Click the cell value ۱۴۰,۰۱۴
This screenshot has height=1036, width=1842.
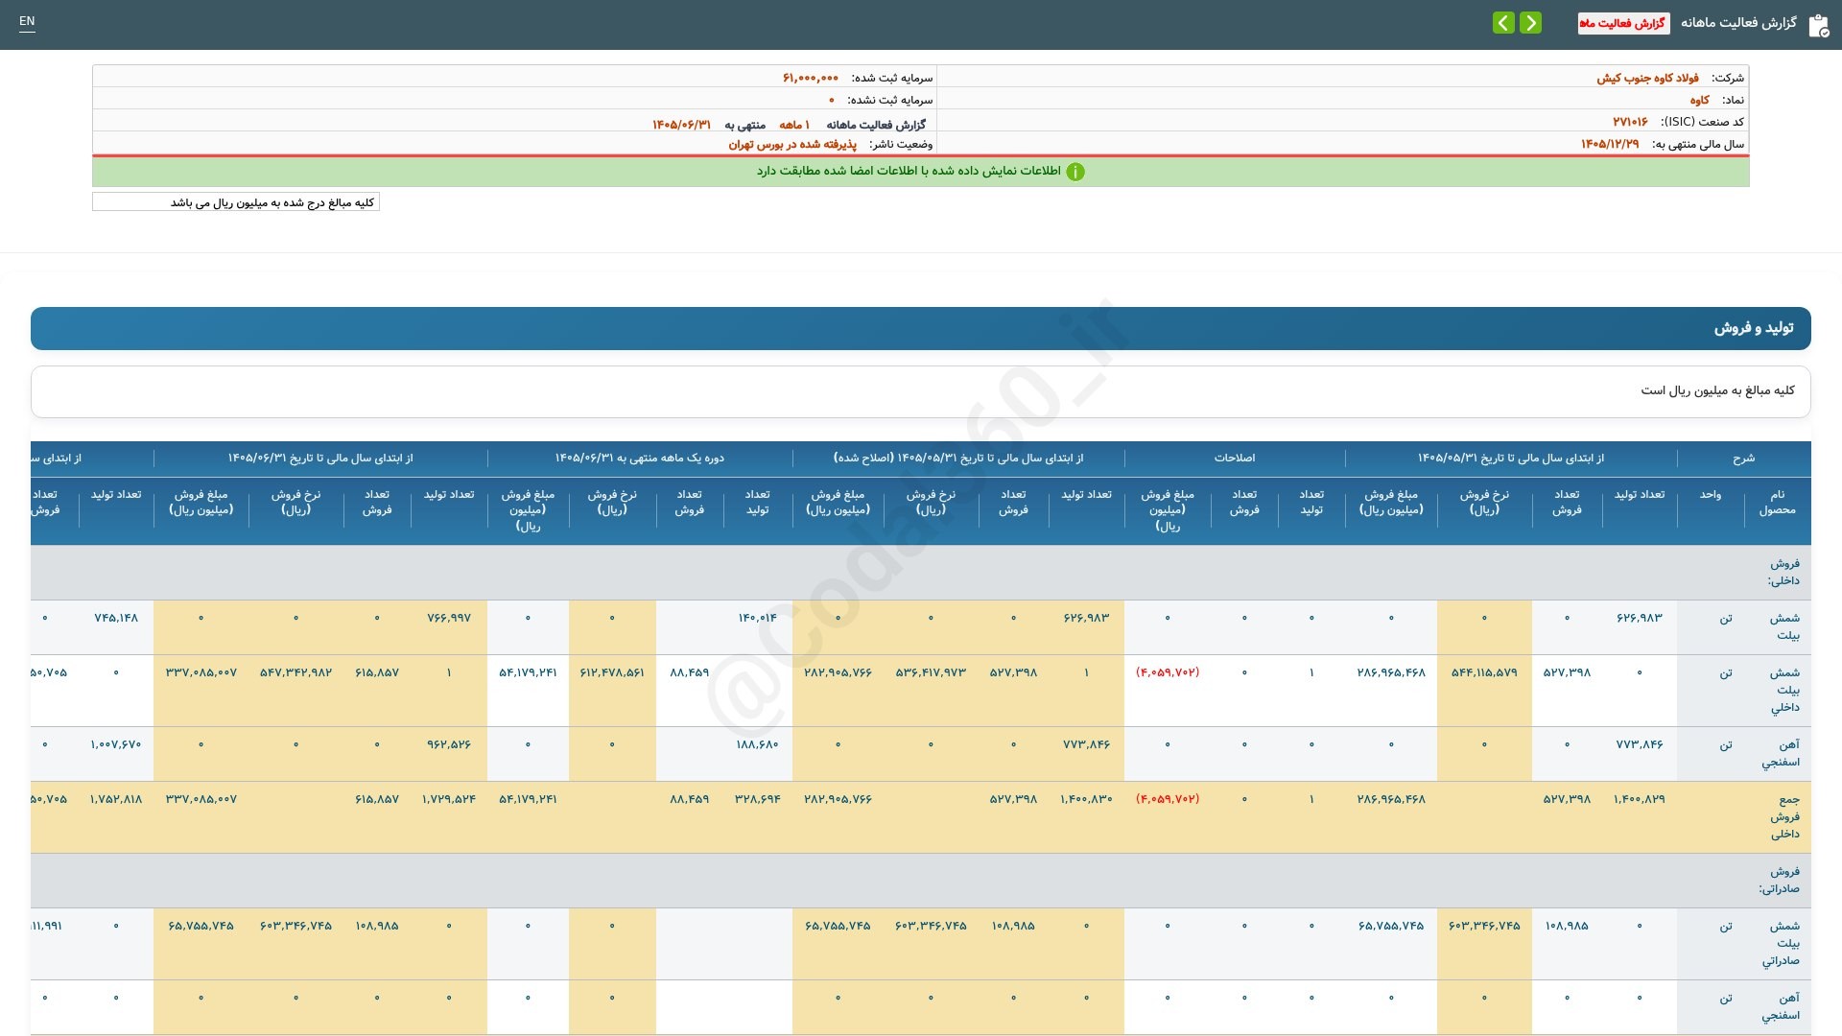click(x=757, y=618)
